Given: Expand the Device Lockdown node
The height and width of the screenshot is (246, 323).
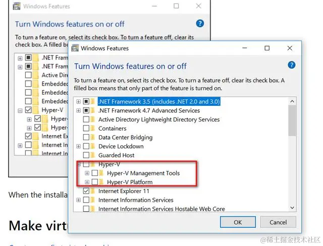Looking at the screenshot, I should (78, 146).
